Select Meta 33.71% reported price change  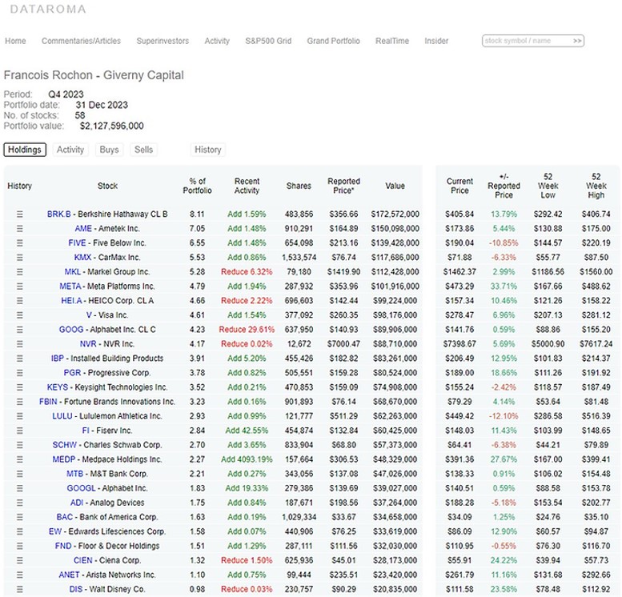click(x=504, y=286)
